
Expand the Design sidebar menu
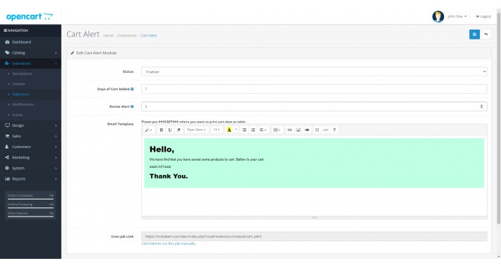point(30,126)
